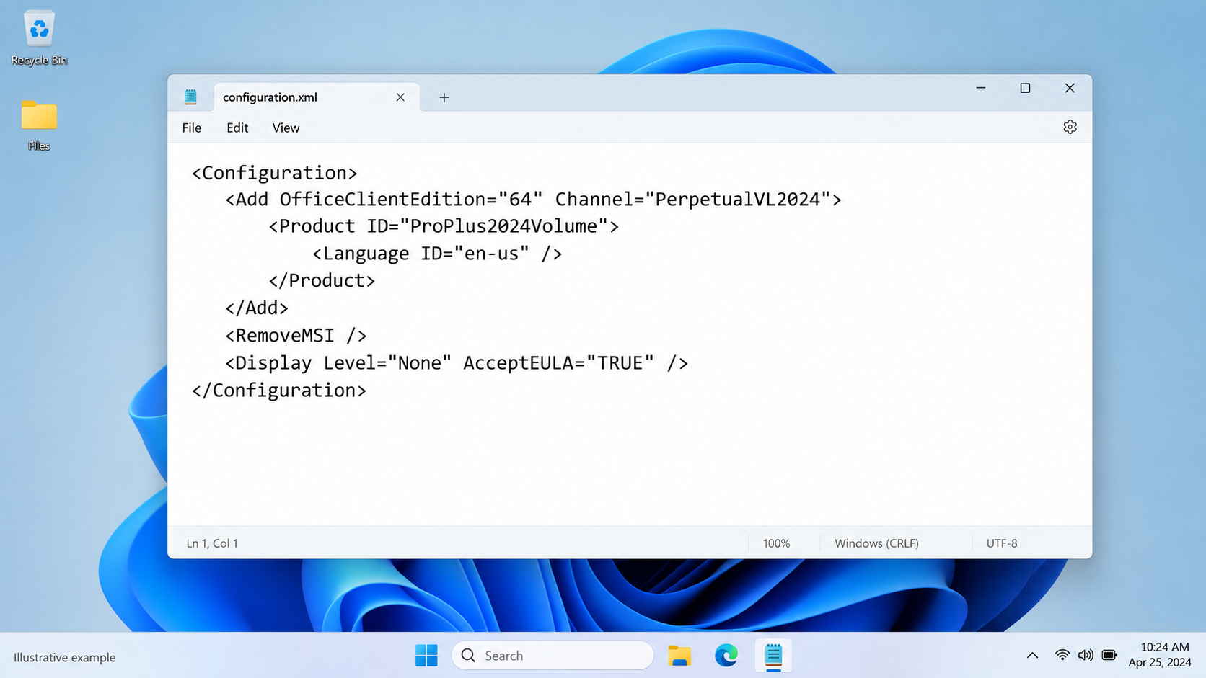This screenshot has width=1206, height=678.
Task: Launch File Explorer from taskbar
Action: click(x=679, y=656)
